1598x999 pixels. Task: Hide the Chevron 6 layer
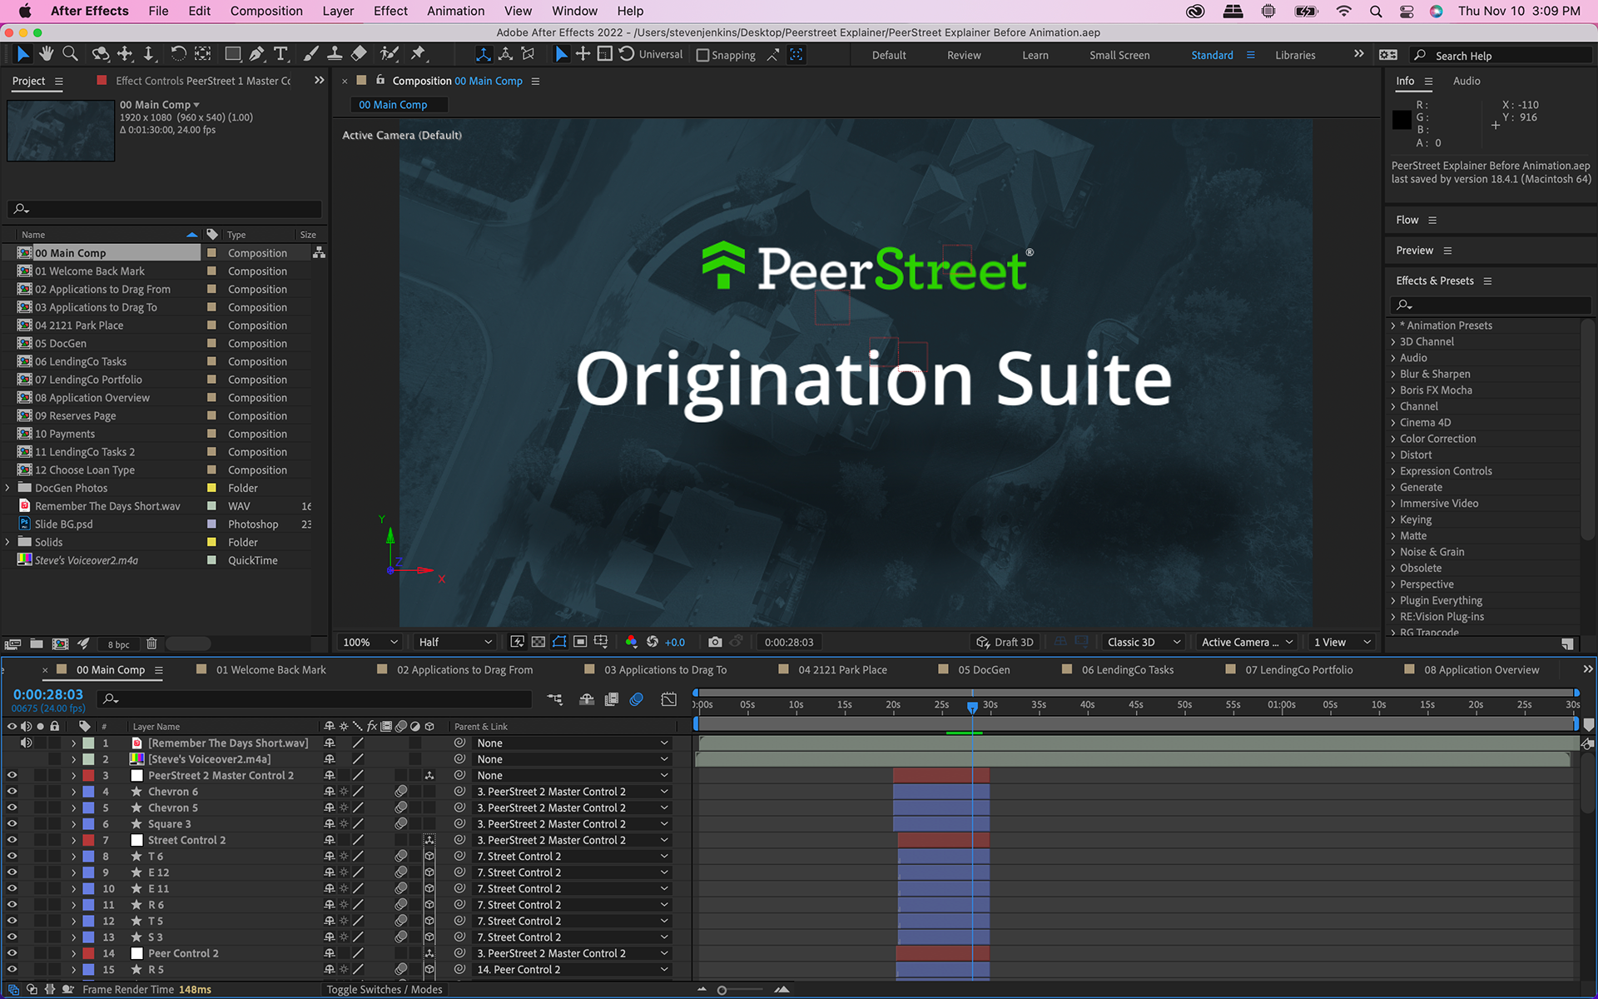[12, 792]
